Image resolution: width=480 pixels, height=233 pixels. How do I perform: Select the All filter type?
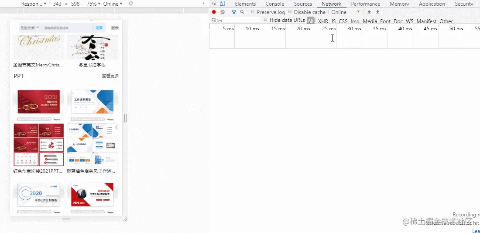pyautogui.click(x=311, y=21)
